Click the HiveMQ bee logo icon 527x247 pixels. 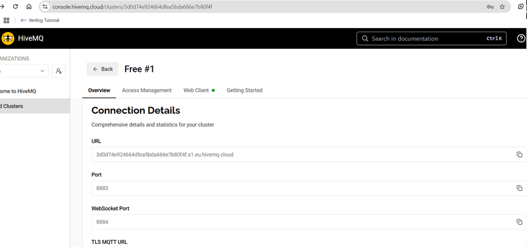(x=8, y=38)
